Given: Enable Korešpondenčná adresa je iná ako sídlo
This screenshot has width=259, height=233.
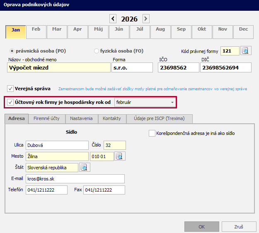Looking at the screenshot, I should (152, 134).
